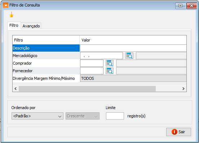199x143 pixels.
Task: Select the Fornecedor filter row label
Action: coord(46,71)
